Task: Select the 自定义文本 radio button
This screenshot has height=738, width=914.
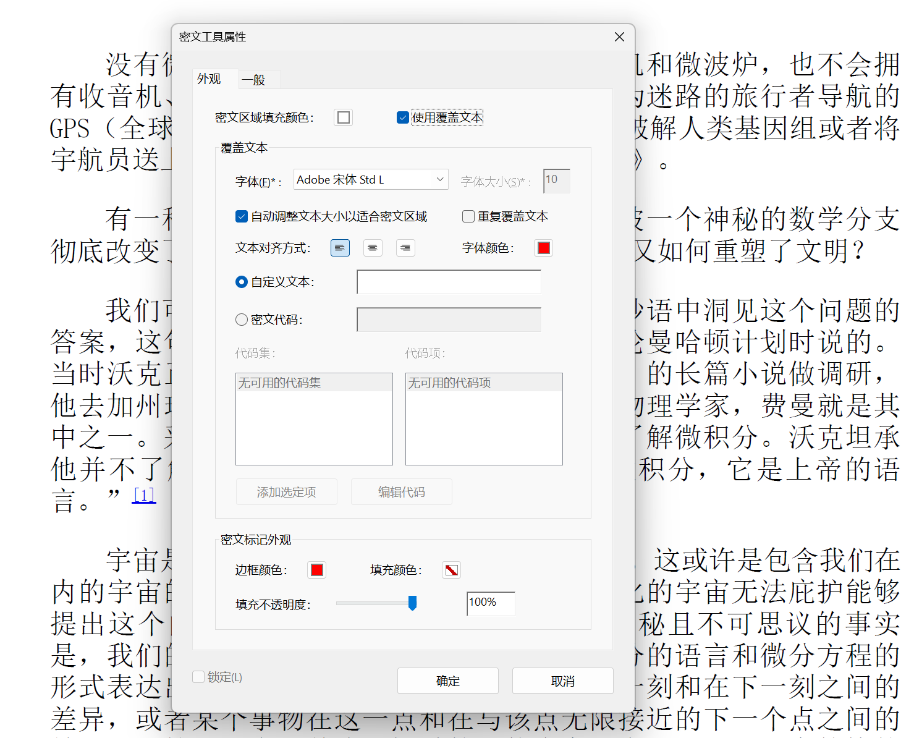Action: coord(241,281)
